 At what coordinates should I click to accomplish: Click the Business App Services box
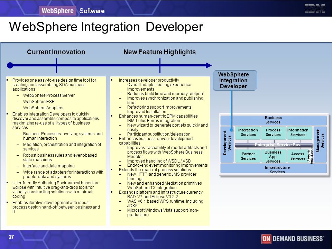[x=273, y=156]
